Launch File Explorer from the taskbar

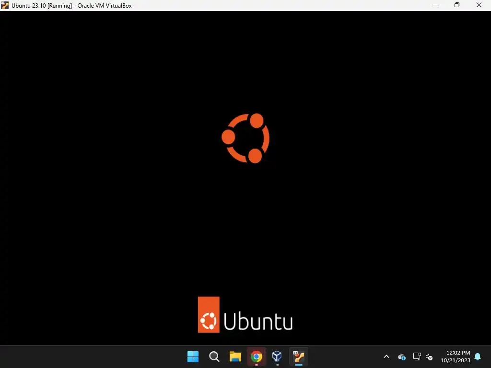click(x=235, y=356)
